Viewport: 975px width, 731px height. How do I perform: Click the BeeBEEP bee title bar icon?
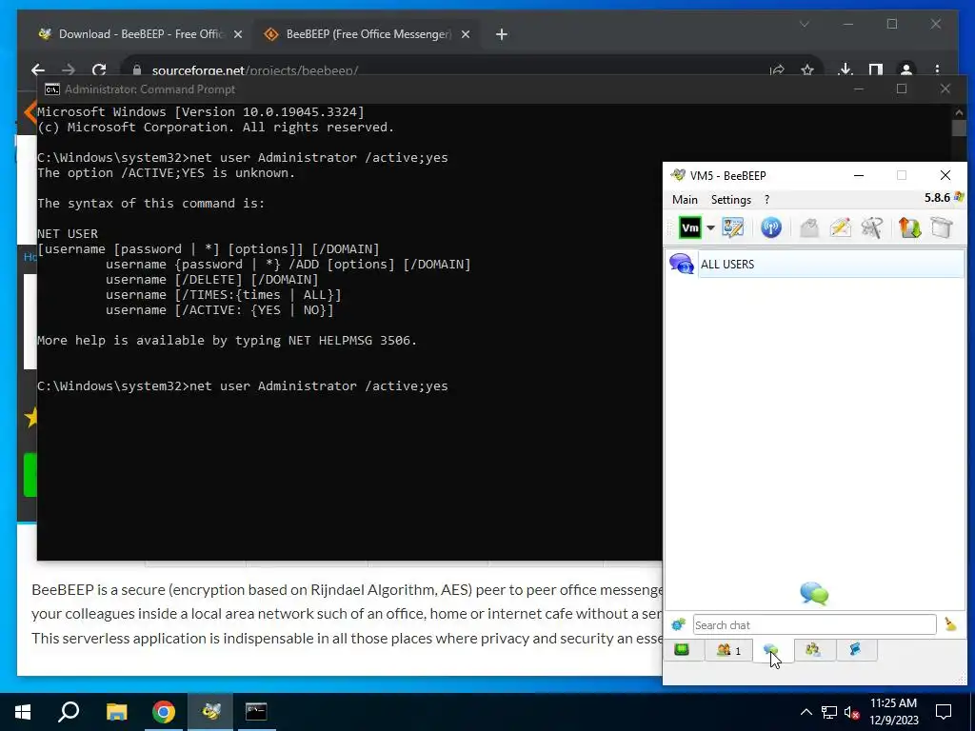[x=678, y=175]
